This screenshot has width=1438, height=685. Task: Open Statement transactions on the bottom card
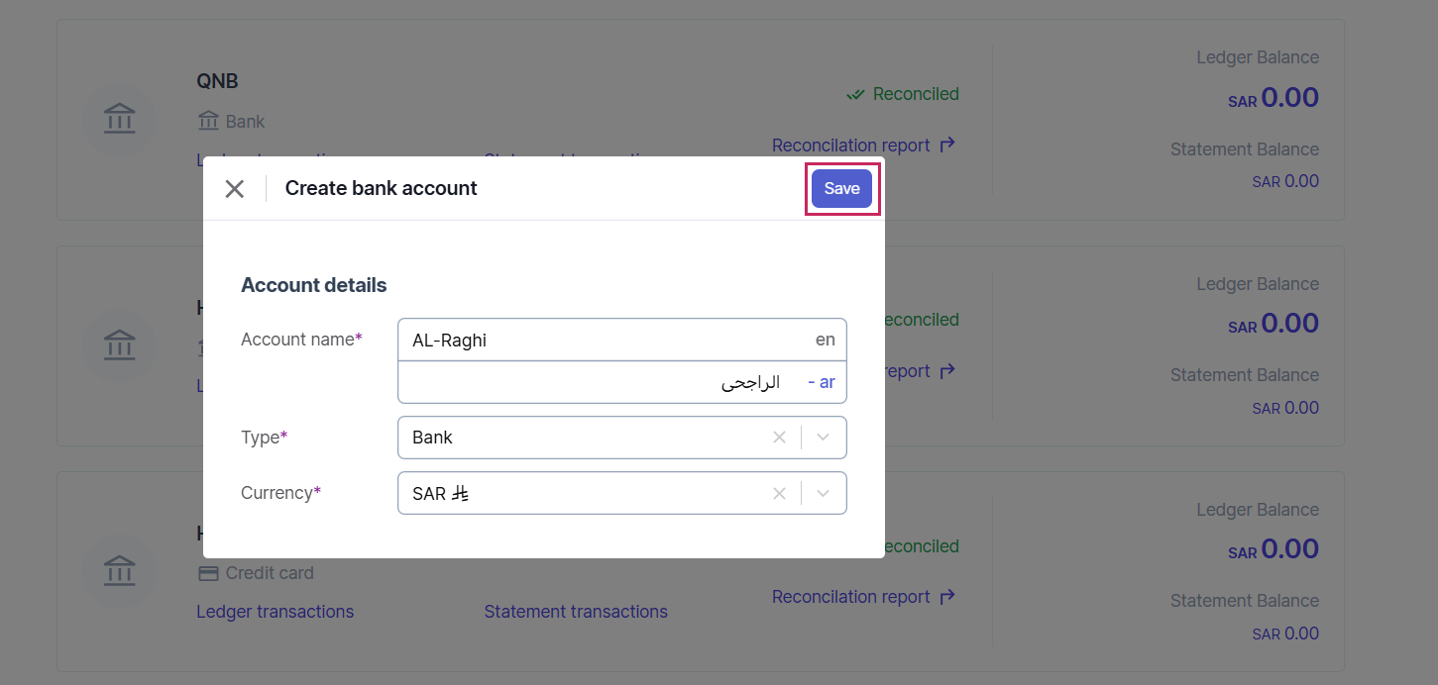[575, 611]
